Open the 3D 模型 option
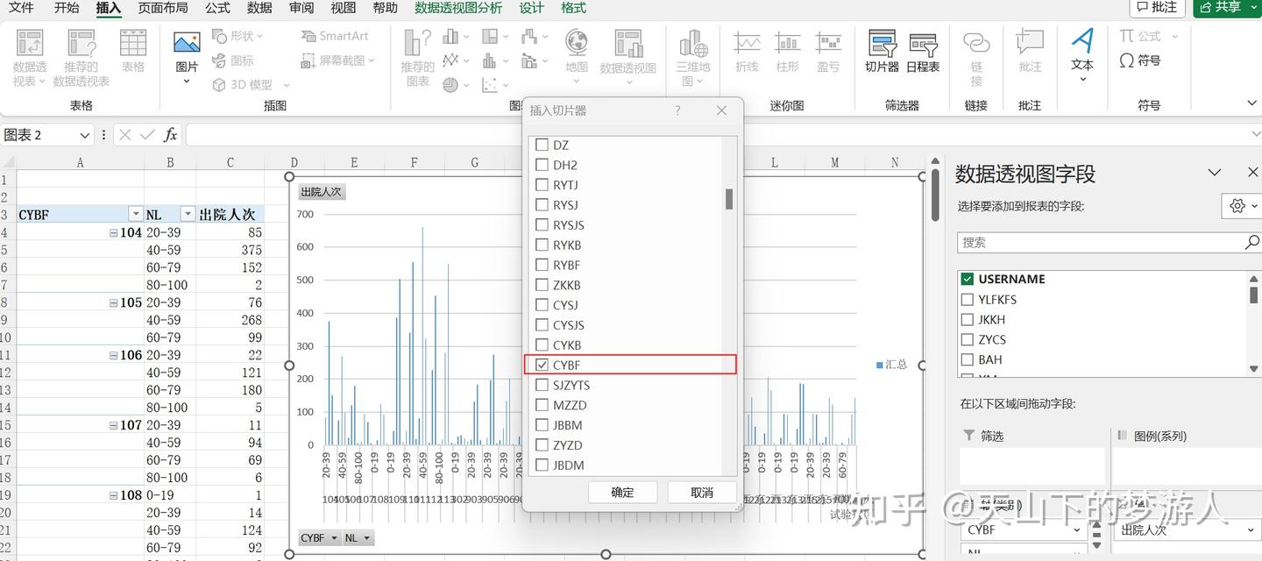Viewport: 1262px width, 561px height. coord(251,85)
